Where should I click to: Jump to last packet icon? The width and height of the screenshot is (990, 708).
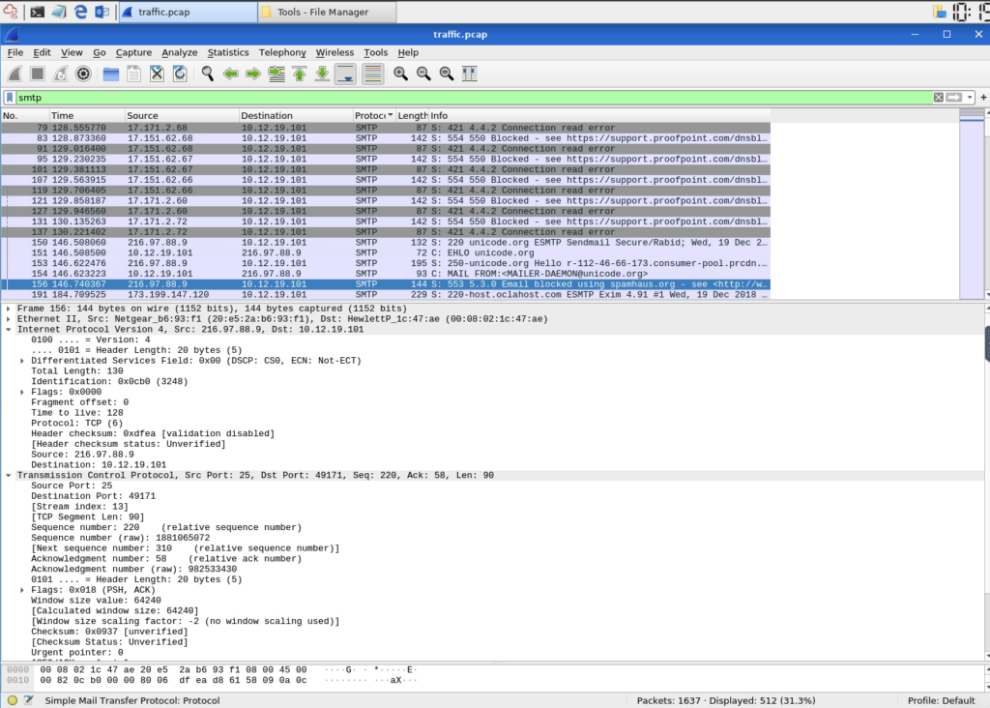pyautogui.click(x=322, y=74)
